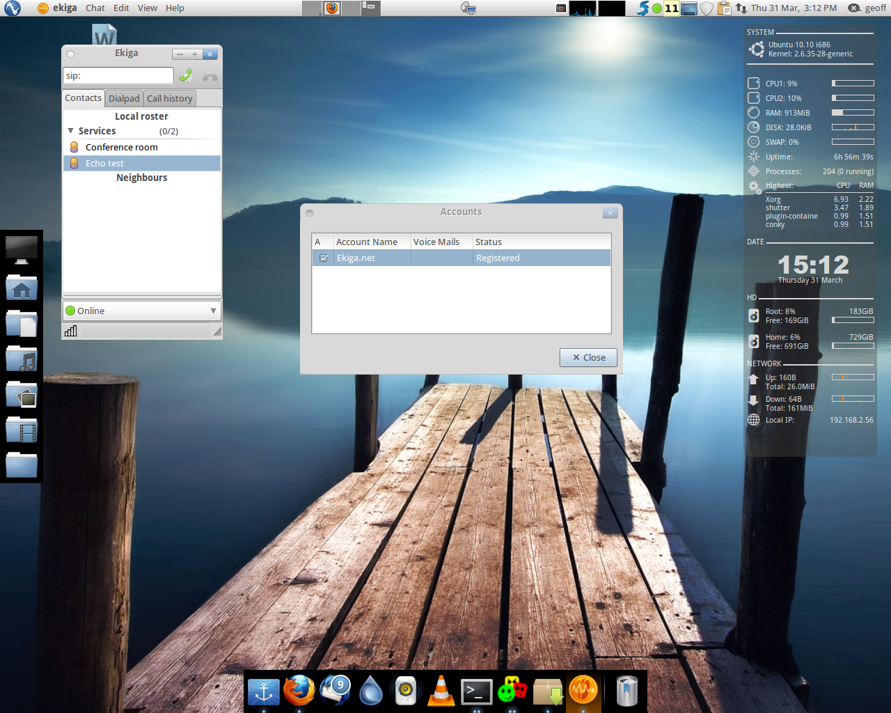This screenshot has height=713, width=891.
Task: Click the clock showing Thu 31 Mar, 3:12 PM
Action: pyautogui.click(x=794, y=8)
